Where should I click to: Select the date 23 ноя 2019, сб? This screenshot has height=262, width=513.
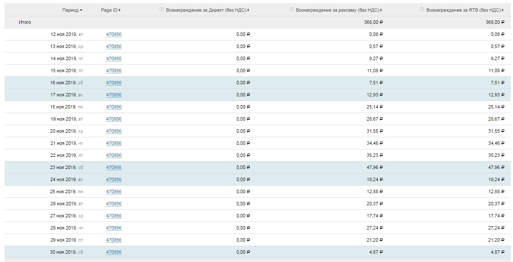pyautogui.click(x=67, y=167)
